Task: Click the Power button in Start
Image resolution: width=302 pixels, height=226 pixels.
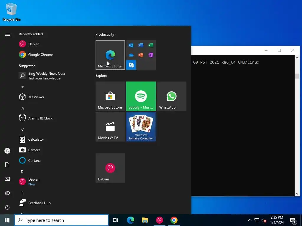Action: 7,207
